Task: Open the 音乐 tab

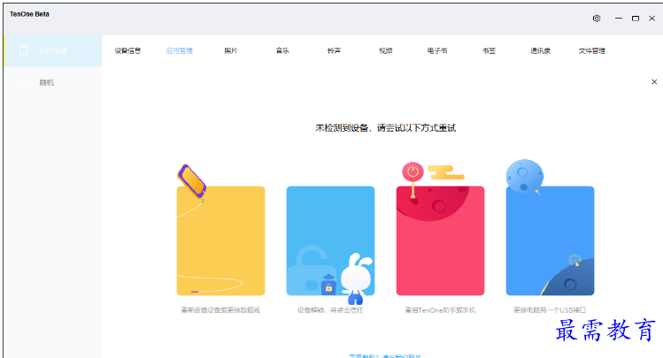Action: [282, 50]
